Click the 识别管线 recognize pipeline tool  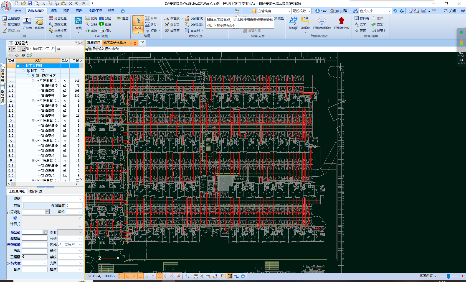(x=194, y=18)
